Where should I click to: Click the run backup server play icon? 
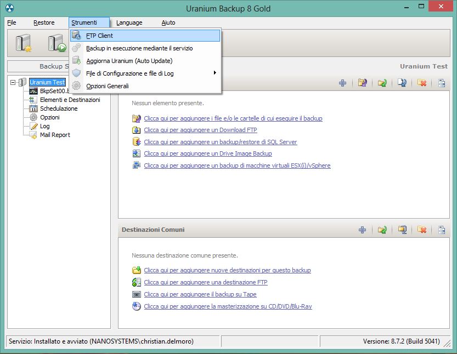57,43
